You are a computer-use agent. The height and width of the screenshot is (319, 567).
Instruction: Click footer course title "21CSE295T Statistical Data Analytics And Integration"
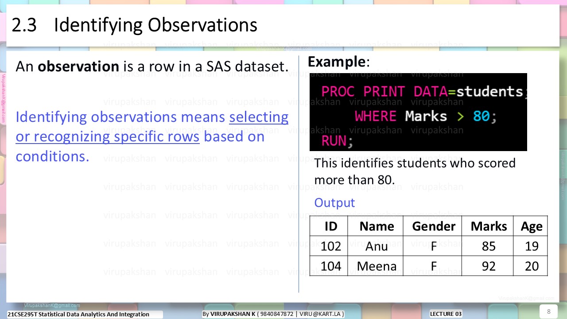pyautogui.click(x=78, y=314)
